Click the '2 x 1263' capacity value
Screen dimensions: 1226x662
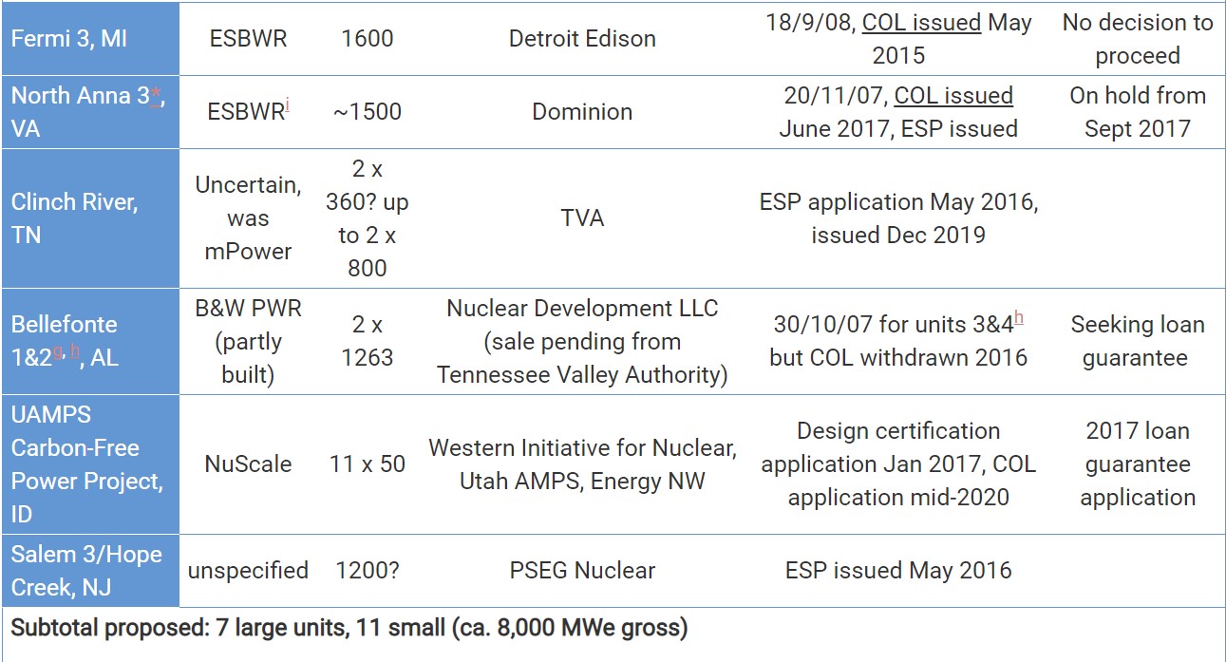[x=368, y=342]
